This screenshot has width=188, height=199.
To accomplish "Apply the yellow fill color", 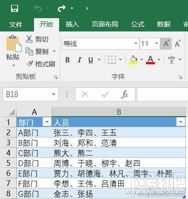I will (133, 60).
